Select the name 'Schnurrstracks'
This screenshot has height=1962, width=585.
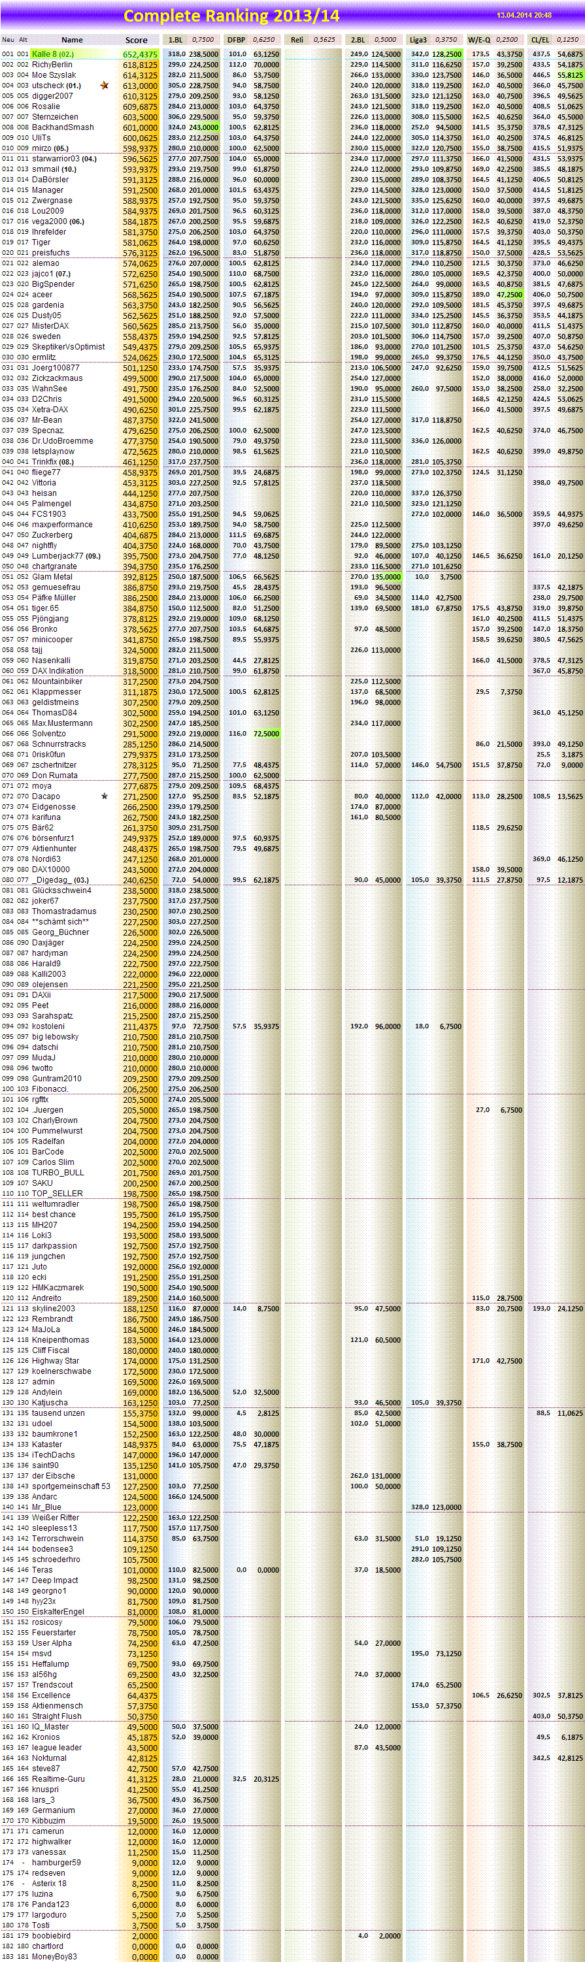click(x=59, y=744)
